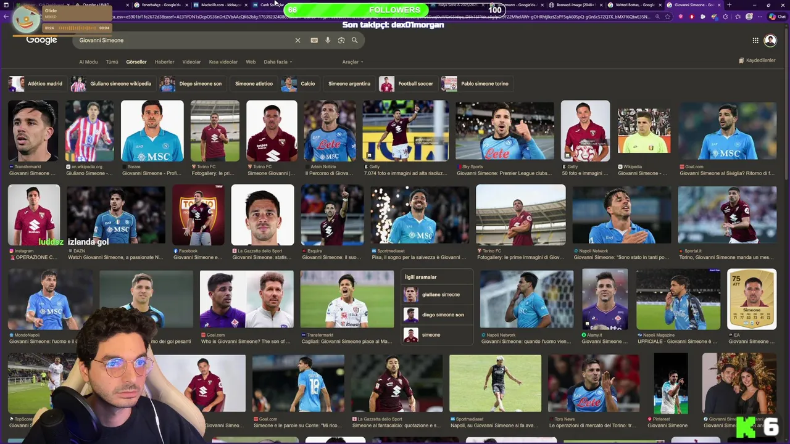Open the Sorare Giovanni Simeone profile image
Image resolution: width=790 pixels, height=444 pixels.
click(152, 131)
